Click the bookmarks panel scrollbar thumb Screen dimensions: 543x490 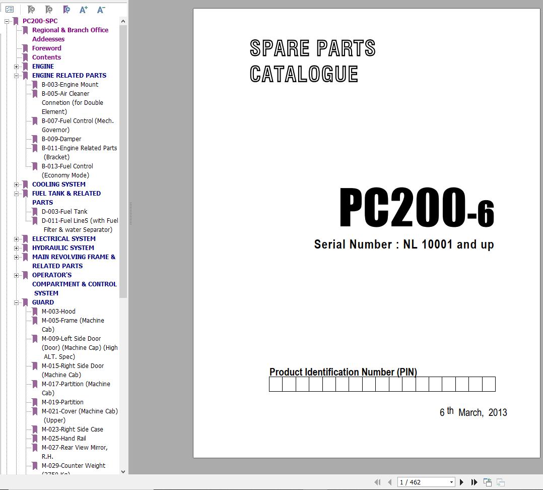coord(123,161)
